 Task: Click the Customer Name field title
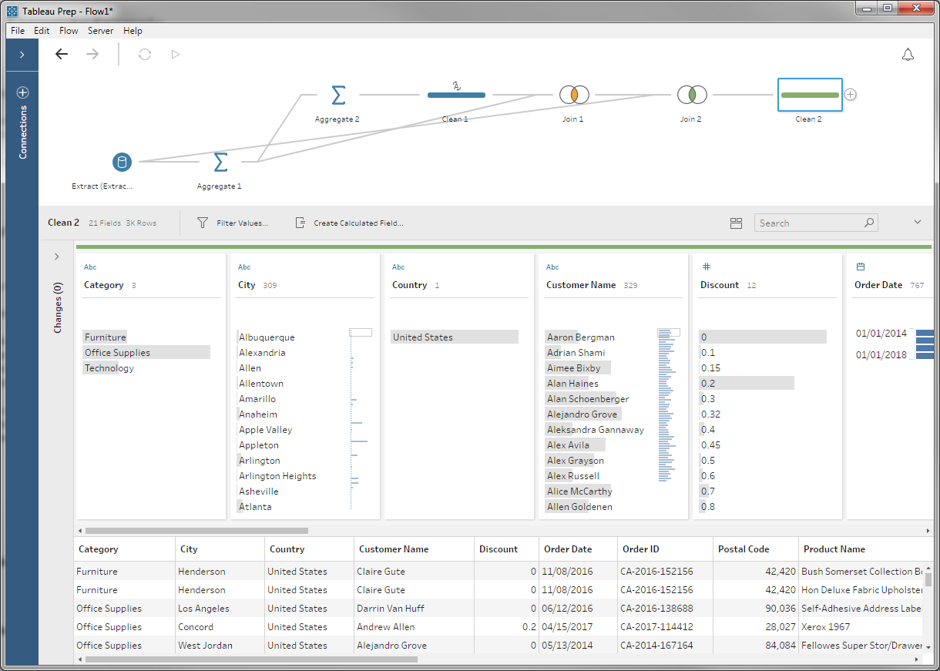581,284
